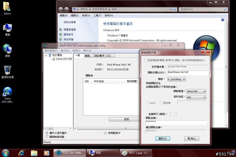Toggle 顯示工具列圖示 checkbox
Screen dimensions: 236x157
pyautogui.click(x=47, y=133)
